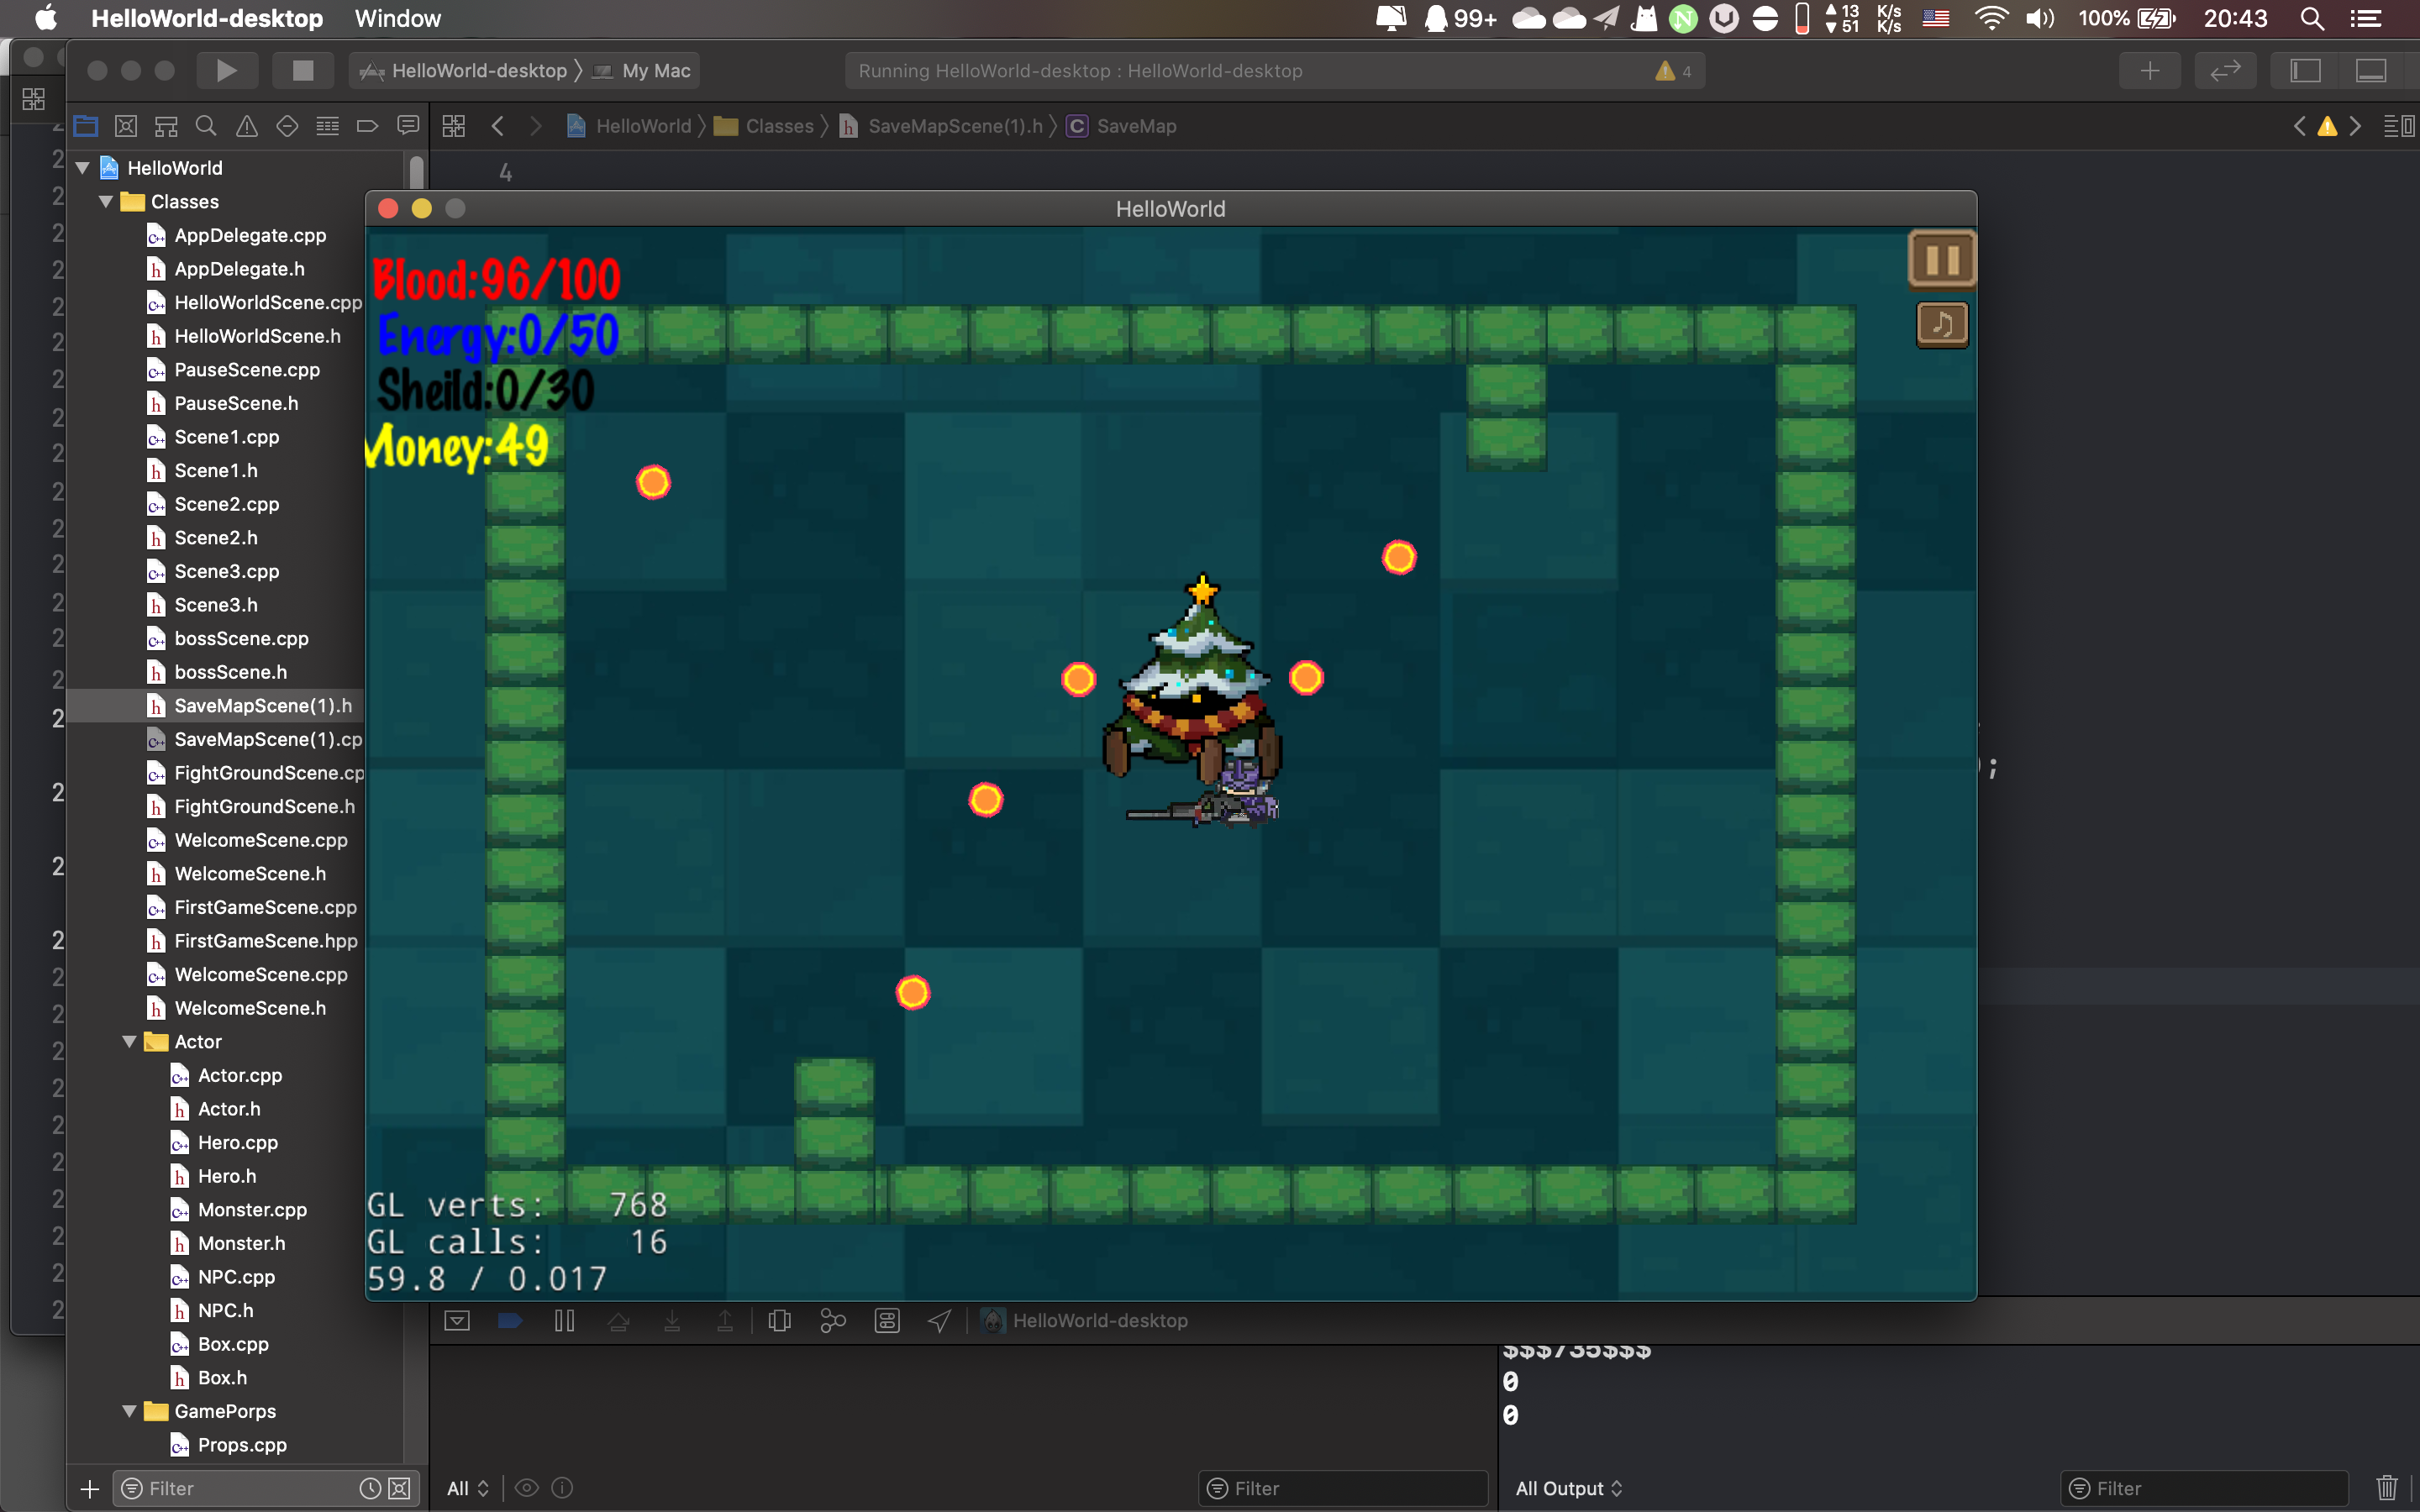Collapse the Classes folder
Image resolution: width=2420 pixels, height=1512 pixels.
tap(106, 202)
